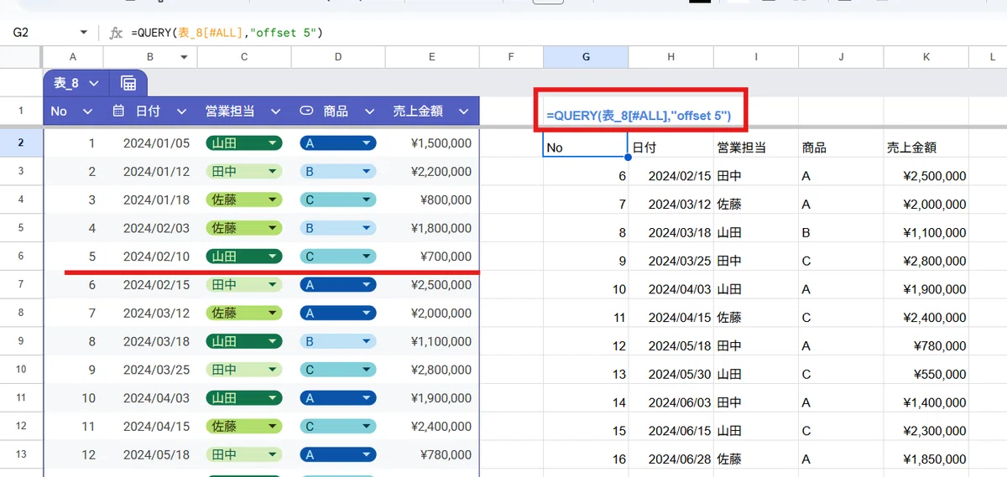Open the table view icon beside 表_8
This screenshot has width=1007, height=477.
[x=128, y=83]
